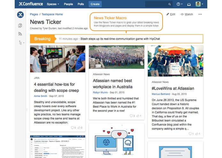This screenshot has height=158, width=222.
Task: Click the News Ticker page title
Action: tap(46, 22)
